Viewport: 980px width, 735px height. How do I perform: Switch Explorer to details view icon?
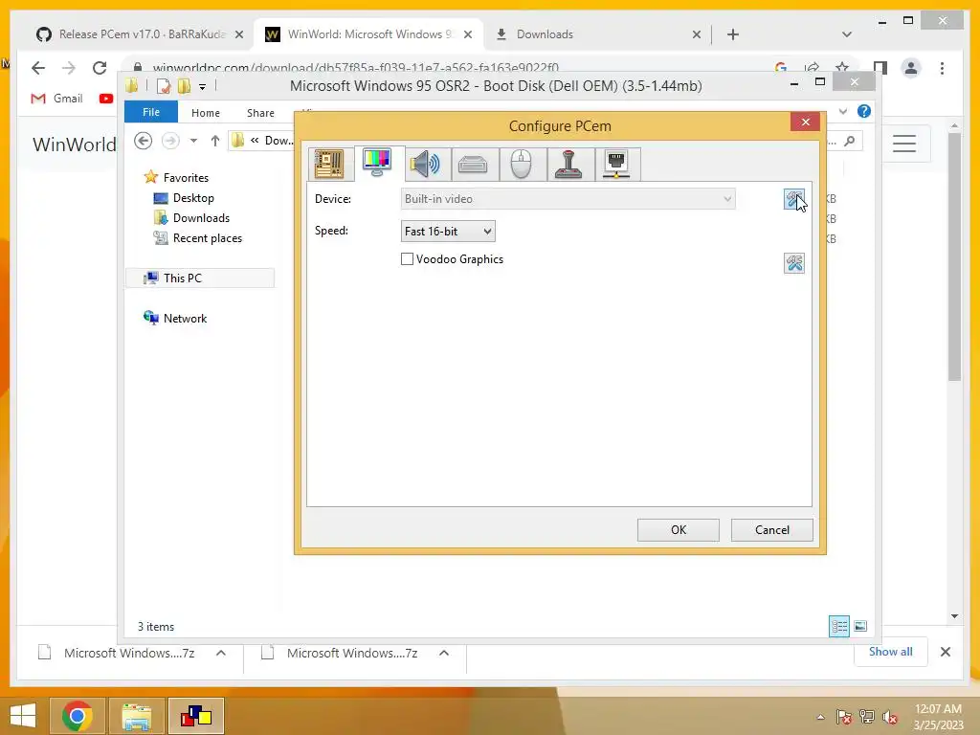pos(838,626)
